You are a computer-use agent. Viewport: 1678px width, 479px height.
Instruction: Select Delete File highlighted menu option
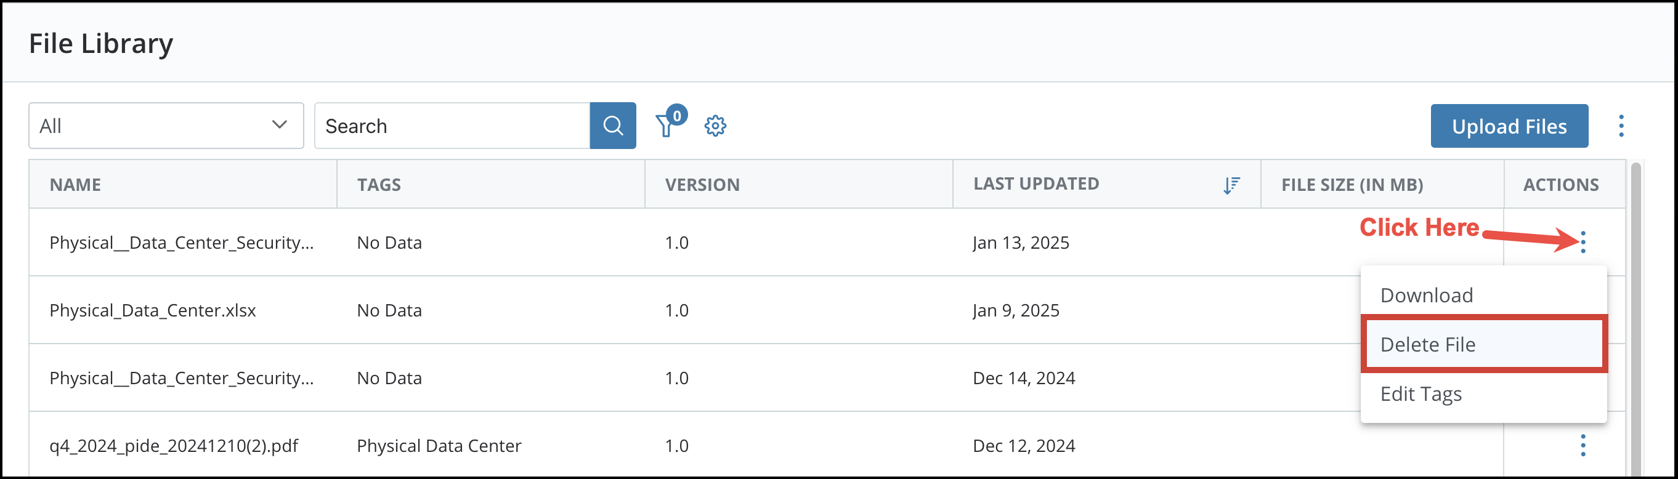click(1428, 344)
